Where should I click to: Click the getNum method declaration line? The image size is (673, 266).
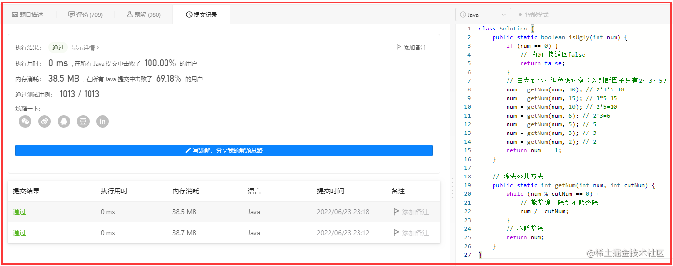[574, 185]
